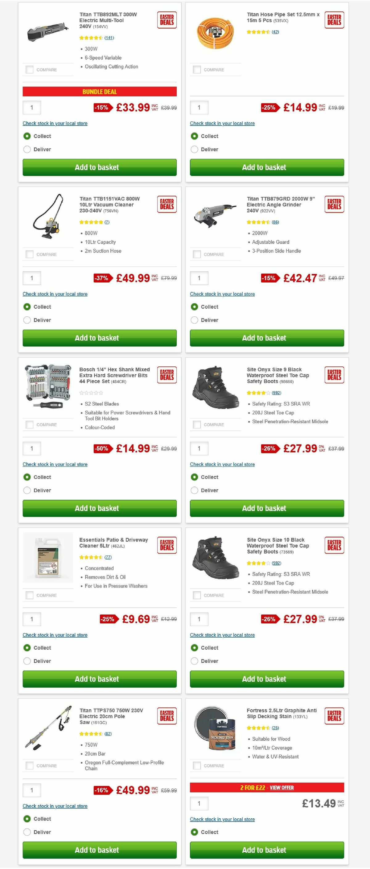
Task: Select Collect for the Fortress decking stain
Action: pos(194,832)
